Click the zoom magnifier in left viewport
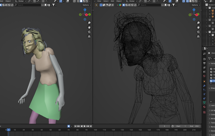This screenshot has width=215, height=136. click(x=89, y=23)
